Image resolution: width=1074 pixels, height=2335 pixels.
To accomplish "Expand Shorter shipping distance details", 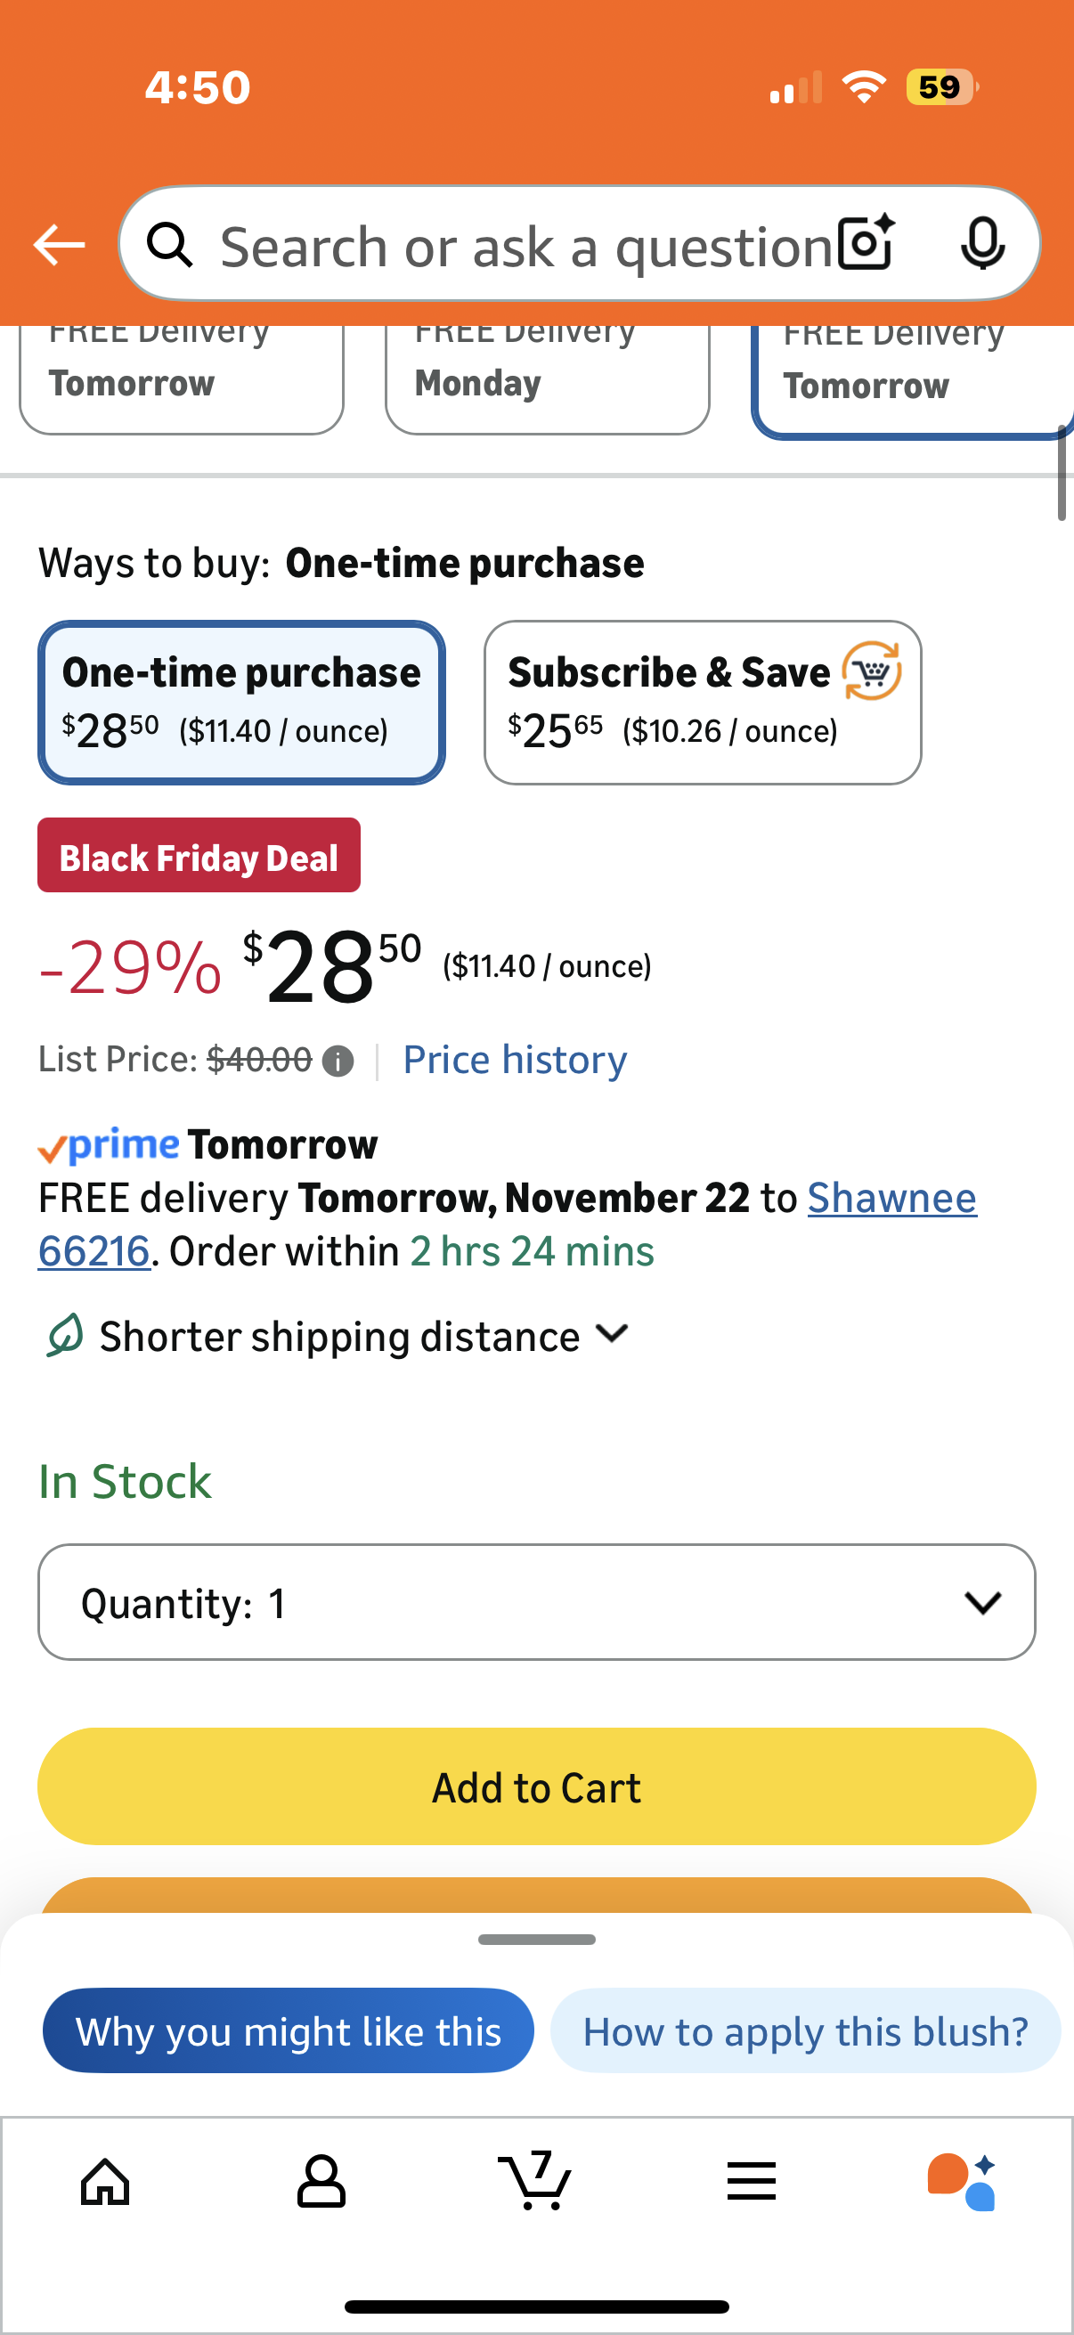I will coord(338,1336).
